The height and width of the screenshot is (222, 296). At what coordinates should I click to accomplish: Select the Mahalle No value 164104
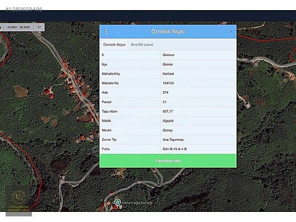tap(198, 83)
